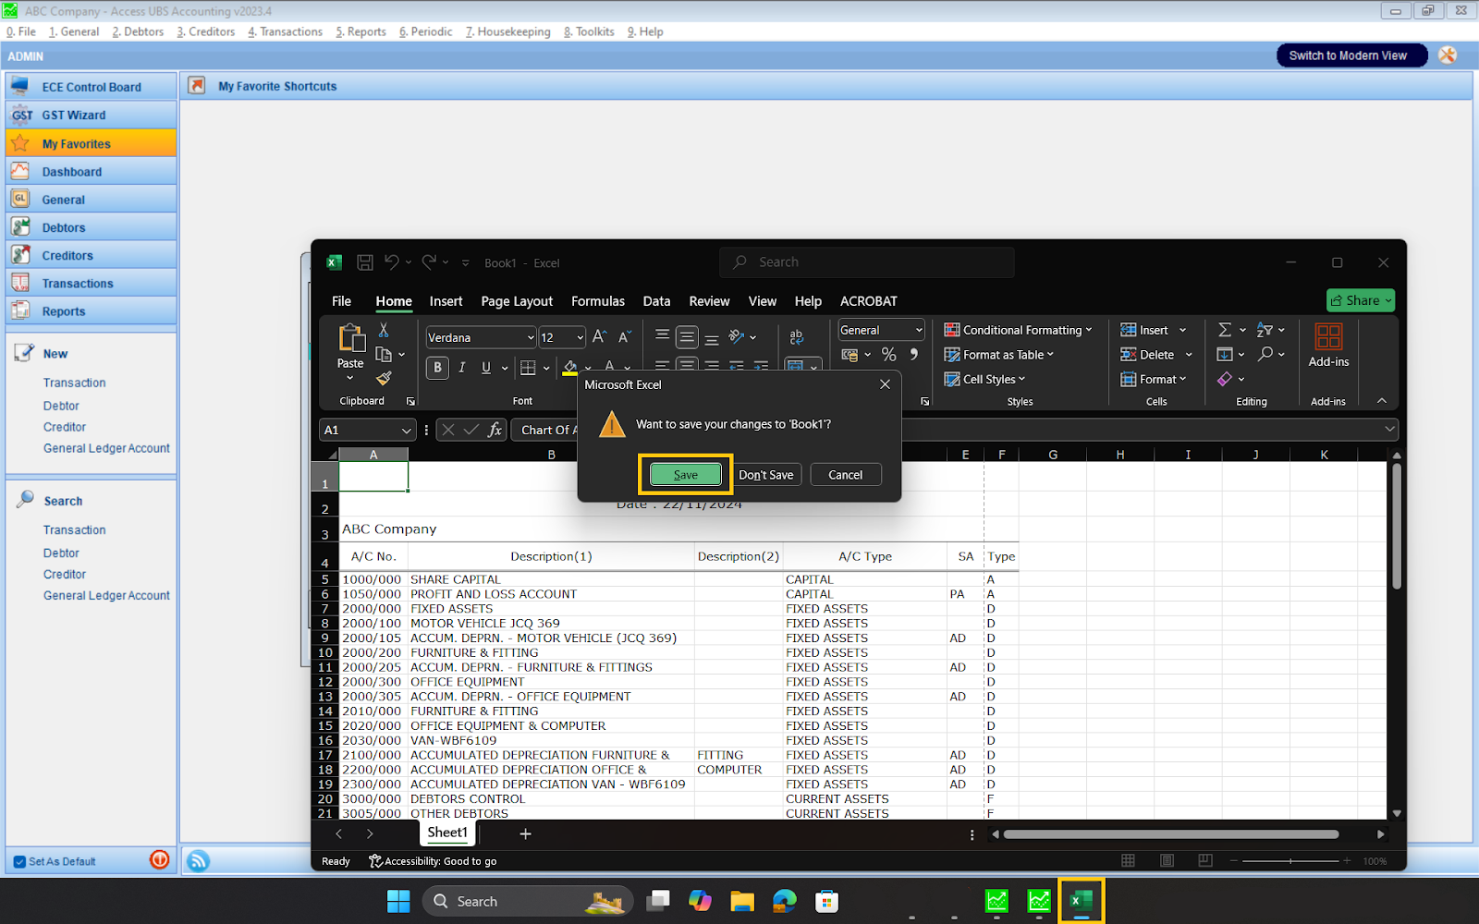Image resolution: width=1479 pixels, height=924 pixels.
Task: Open the Transactions sidebar item
Action: pos(91,284)
